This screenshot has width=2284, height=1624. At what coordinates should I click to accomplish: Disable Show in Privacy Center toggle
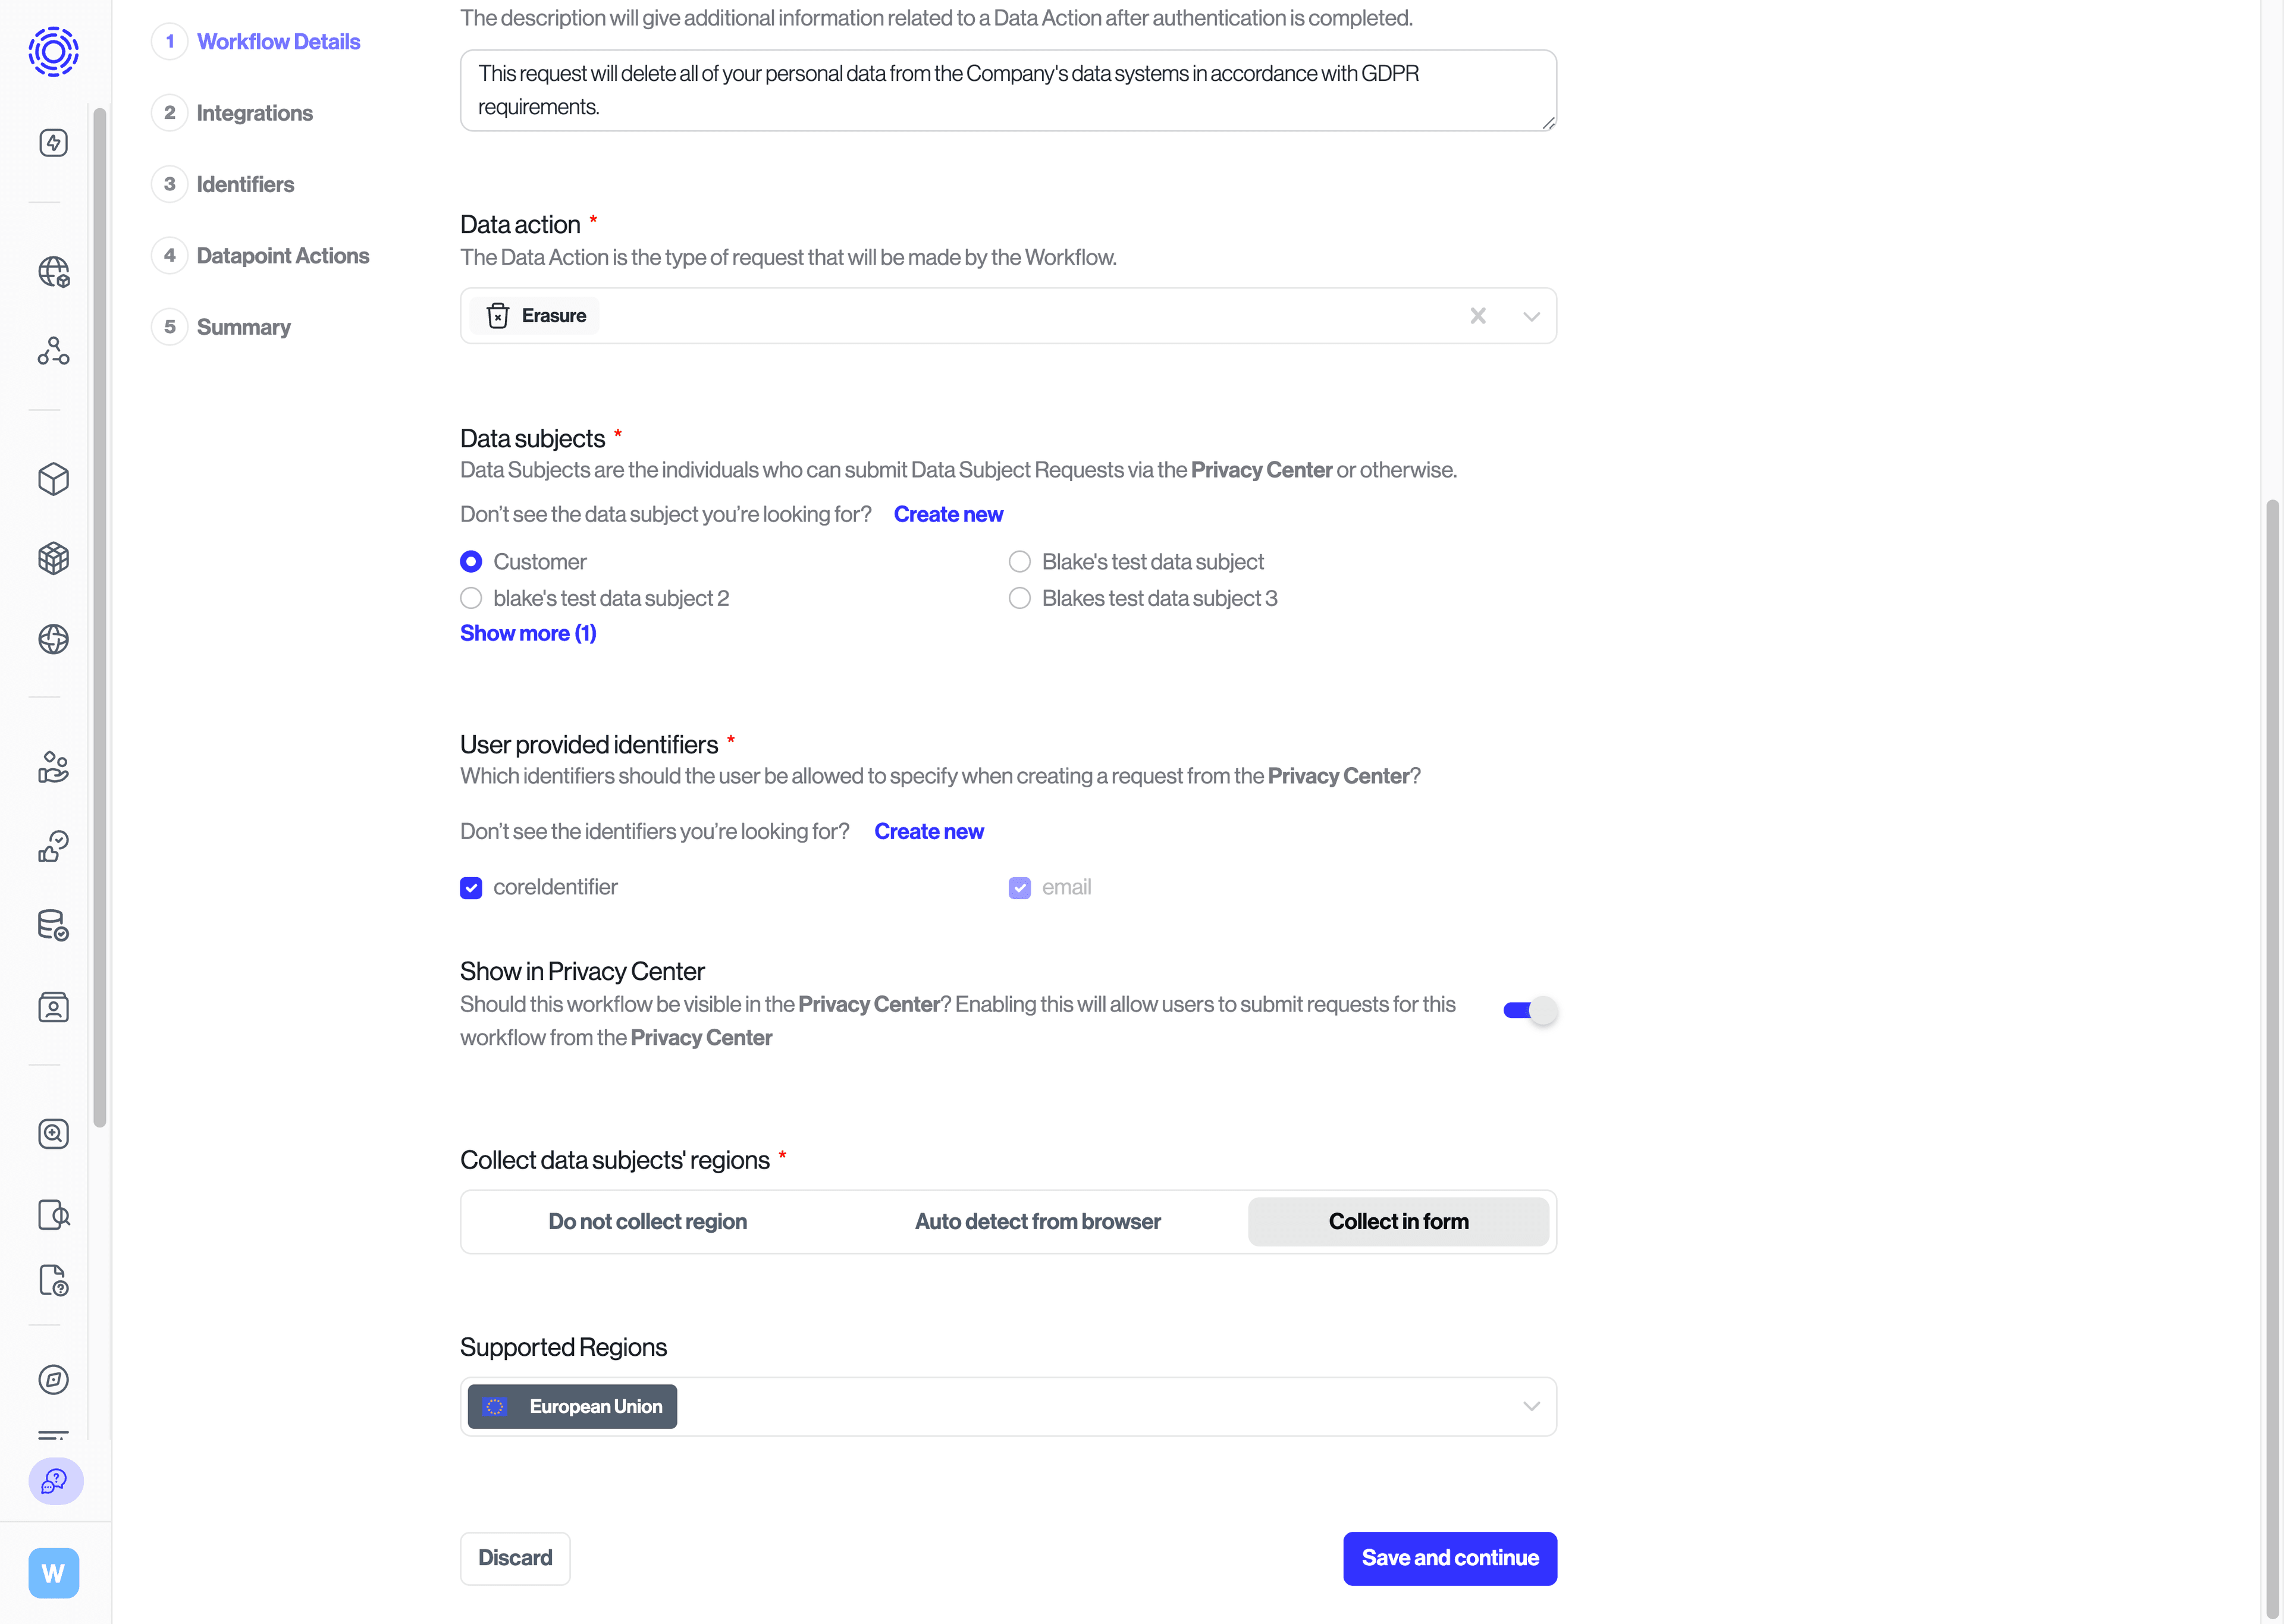1528,1010
